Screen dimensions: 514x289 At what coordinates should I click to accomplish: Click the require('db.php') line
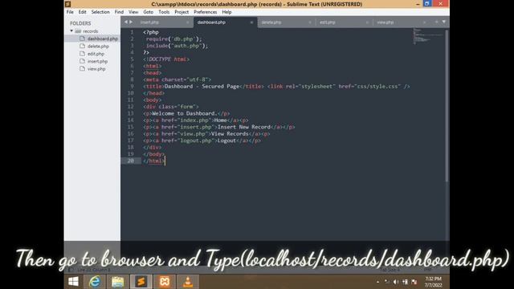173,39
